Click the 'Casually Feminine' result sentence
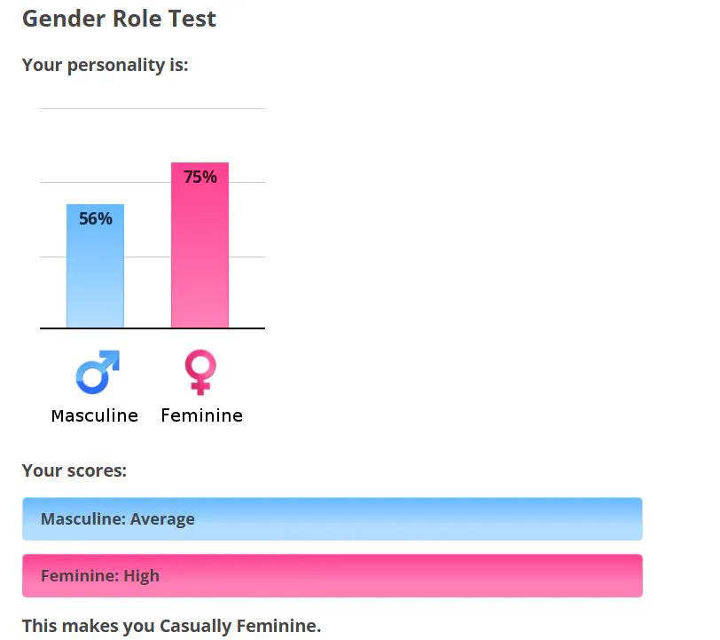720x640 pixels. tap(172, 626)
